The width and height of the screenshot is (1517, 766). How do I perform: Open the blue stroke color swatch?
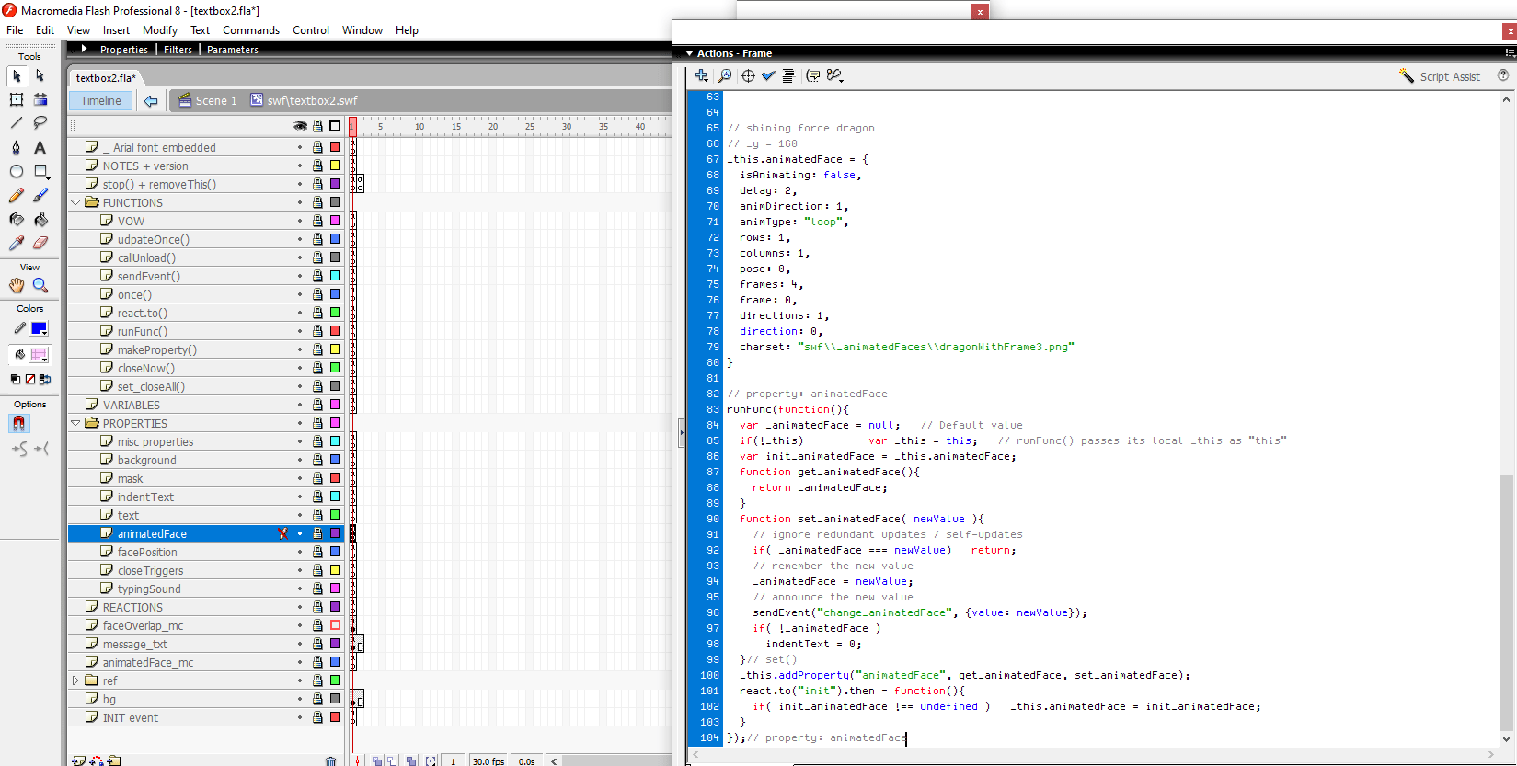coord(39,328)
